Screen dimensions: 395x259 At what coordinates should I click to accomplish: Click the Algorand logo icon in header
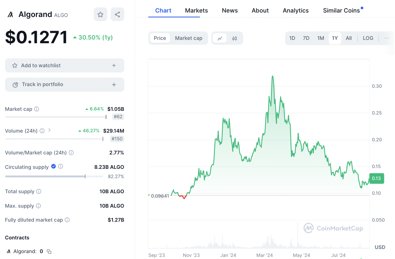tap(10, 15)
